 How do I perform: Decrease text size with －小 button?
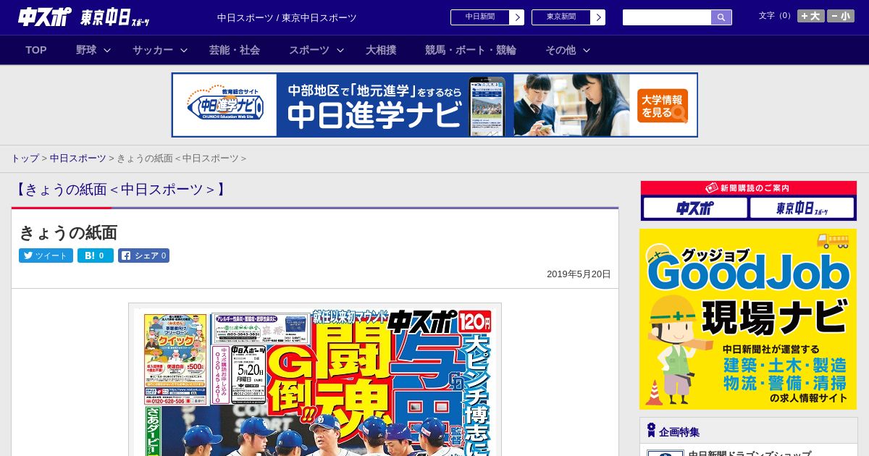[841, 16]
